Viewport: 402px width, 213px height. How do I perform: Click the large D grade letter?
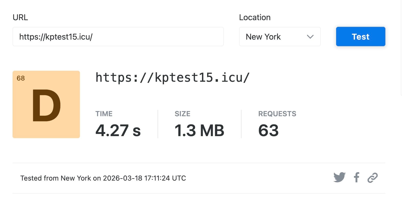click(46, 106)
